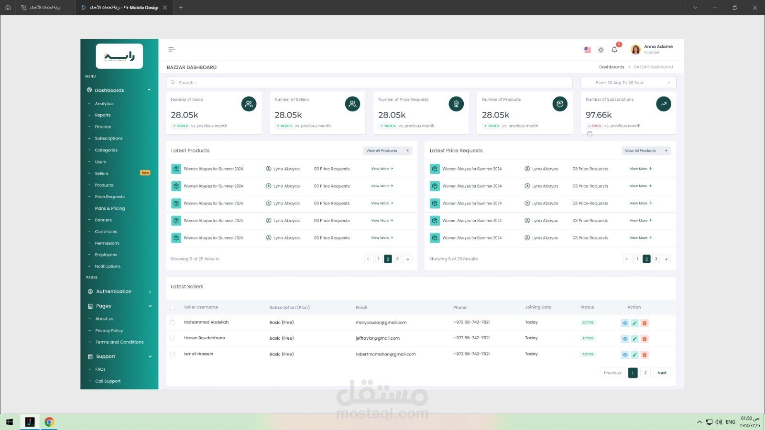Click View All Products in Latest Price Requests
765x430 pixels.
[646, 150]
